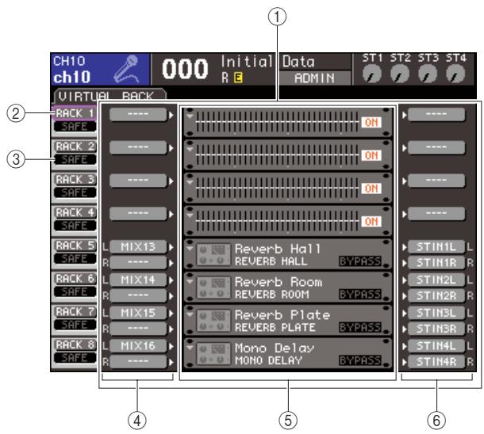Adjust the ST1 level knob
Image resolution: width=484 pixels, height=434 pixels.
click(x=371, y=74)
